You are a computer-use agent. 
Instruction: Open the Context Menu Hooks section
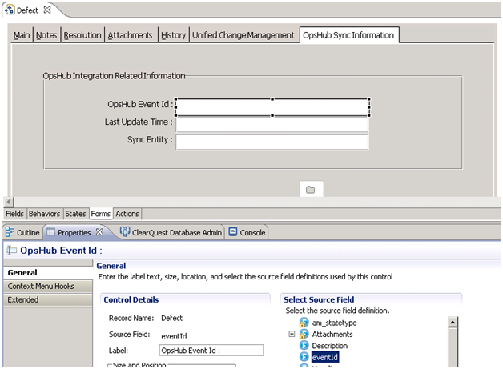41,286
